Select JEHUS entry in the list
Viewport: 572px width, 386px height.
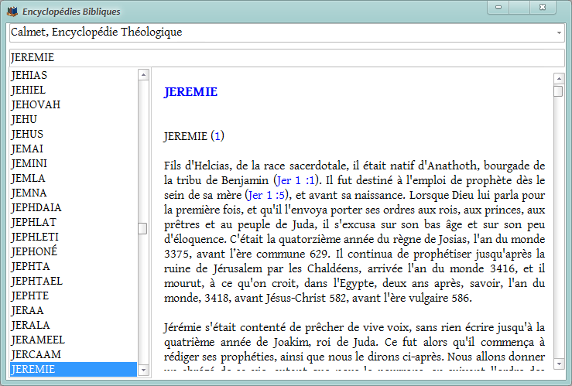point(74,134)
